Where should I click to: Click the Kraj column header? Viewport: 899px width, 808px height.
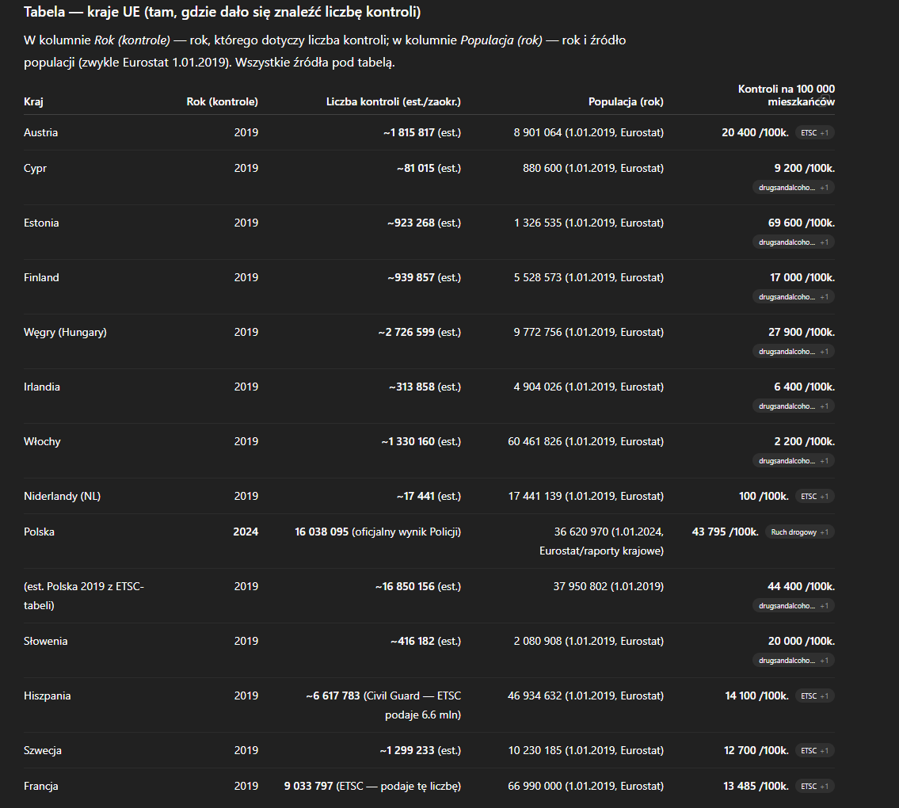33,102
